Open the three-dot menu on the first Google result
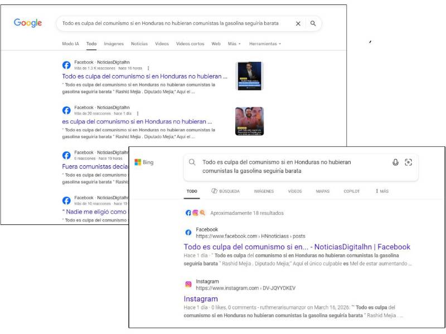Screen dimensions: 446x334 click(148, 67)
